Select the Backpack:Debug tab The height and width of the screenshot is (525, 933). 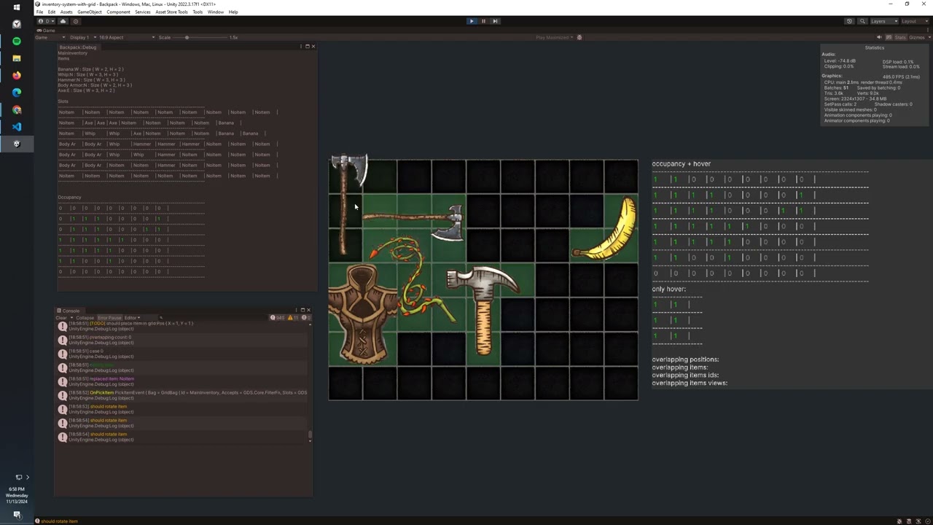[x=77, y=47]
